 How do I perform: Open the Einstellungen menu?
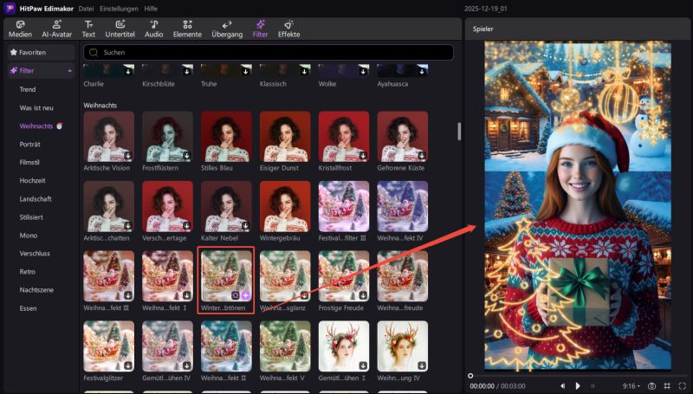coord(117,8)
